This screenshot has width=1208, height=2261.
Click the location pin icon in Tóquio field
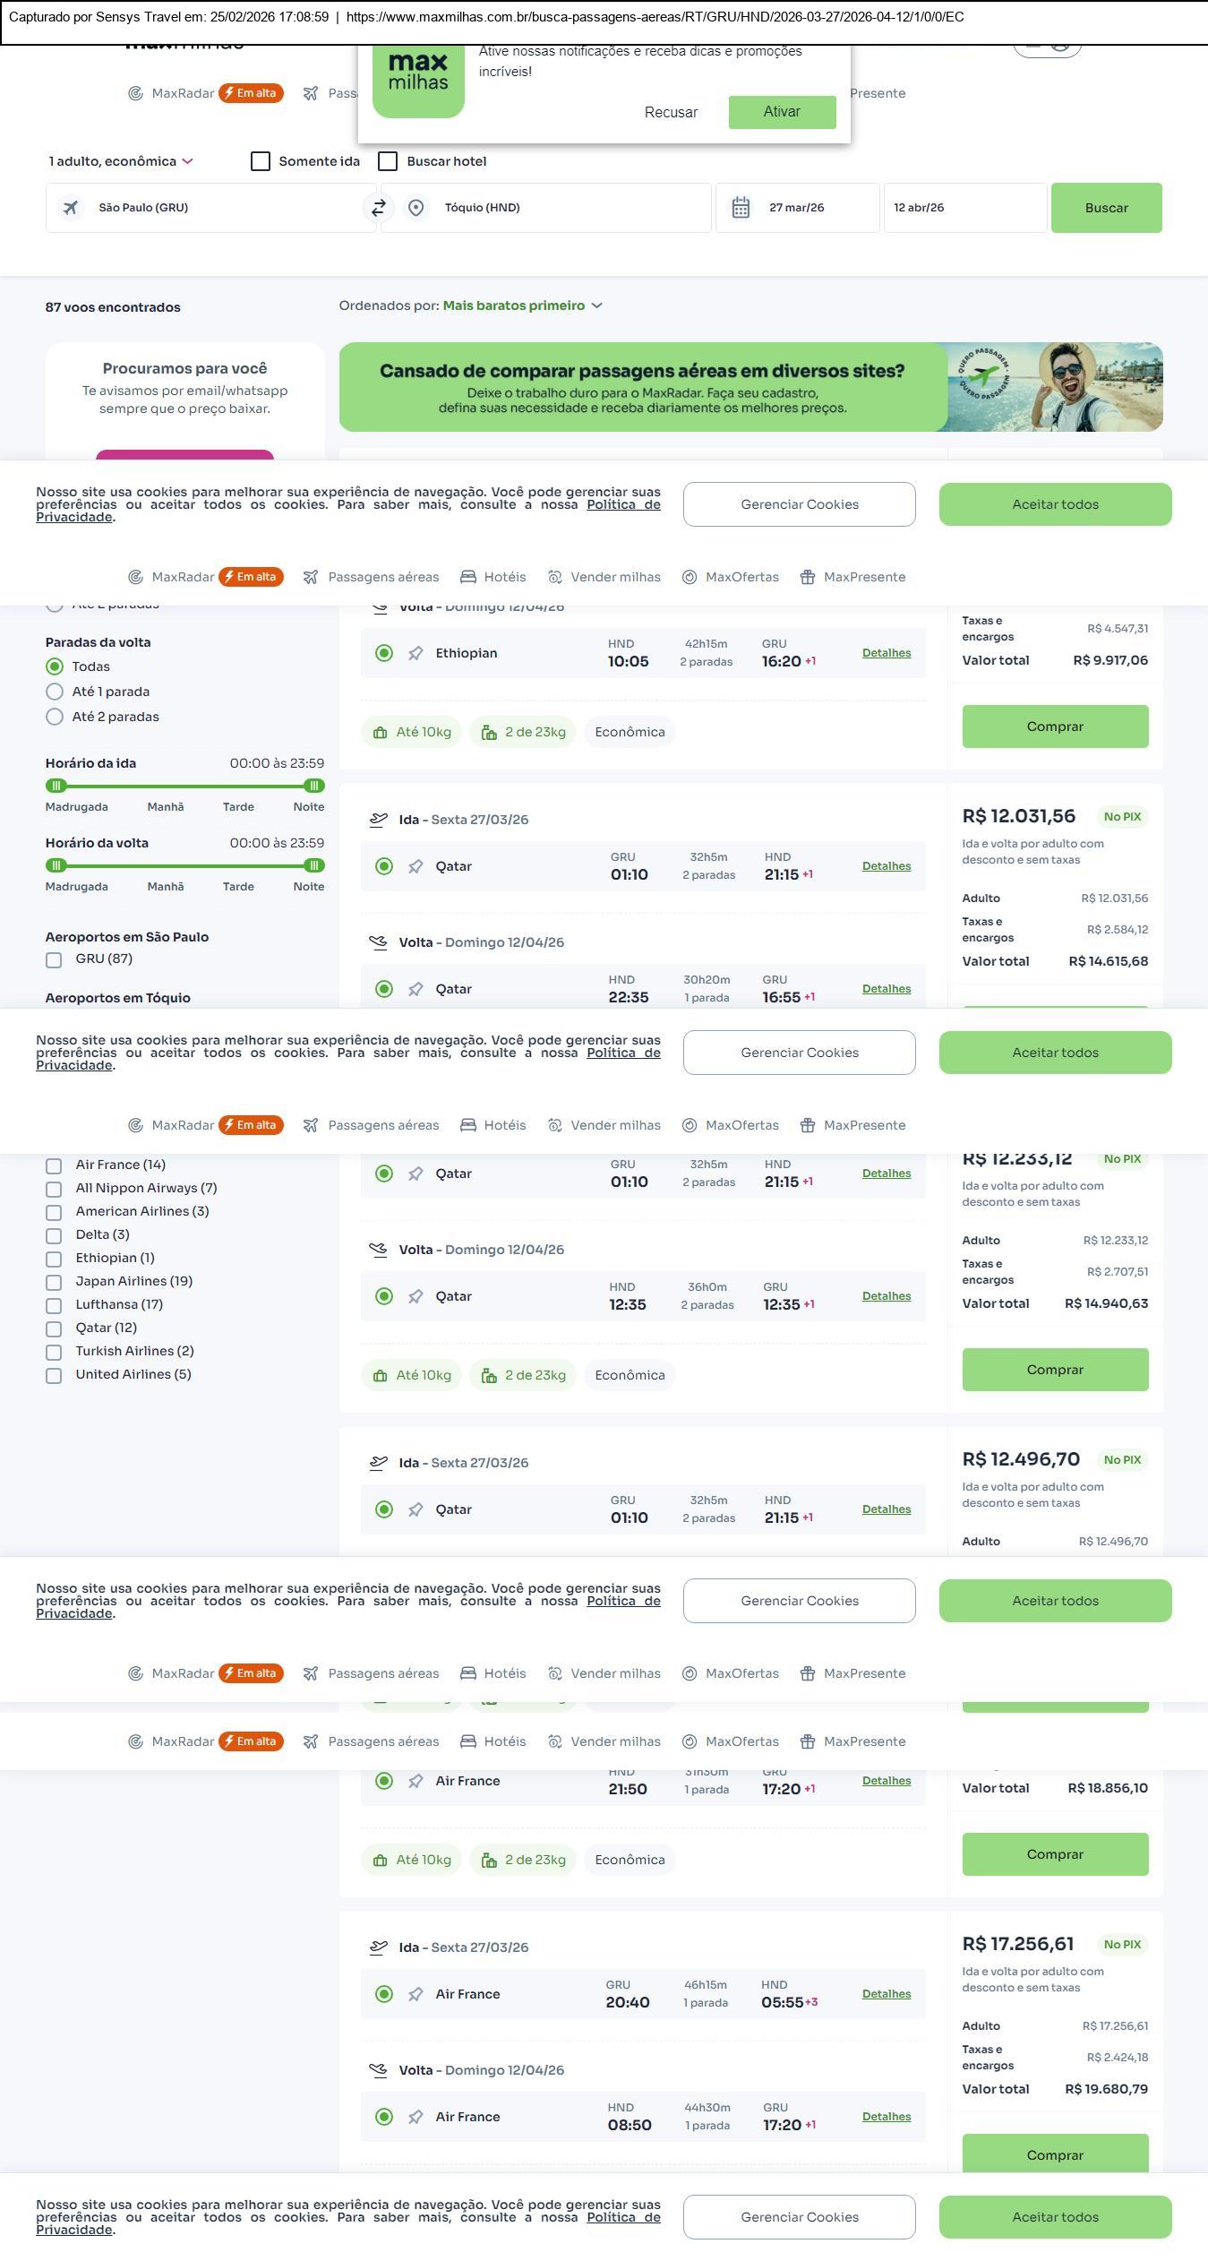click(416, 208)
